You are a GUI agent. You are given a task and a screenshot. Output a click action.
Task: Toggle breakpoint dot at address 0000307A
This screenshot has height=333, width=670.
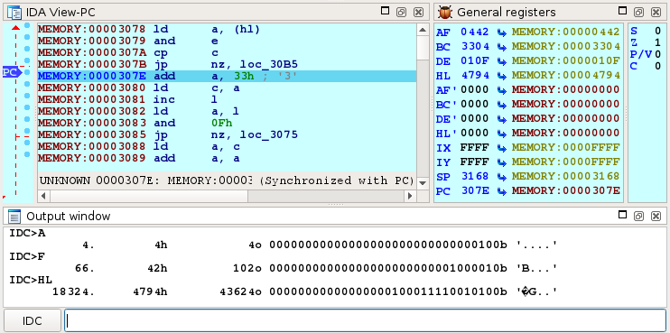27,49
